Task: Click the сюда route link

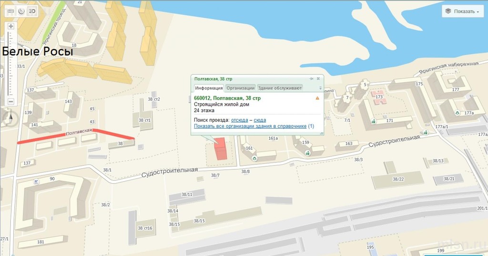Action: click(260, 120)
